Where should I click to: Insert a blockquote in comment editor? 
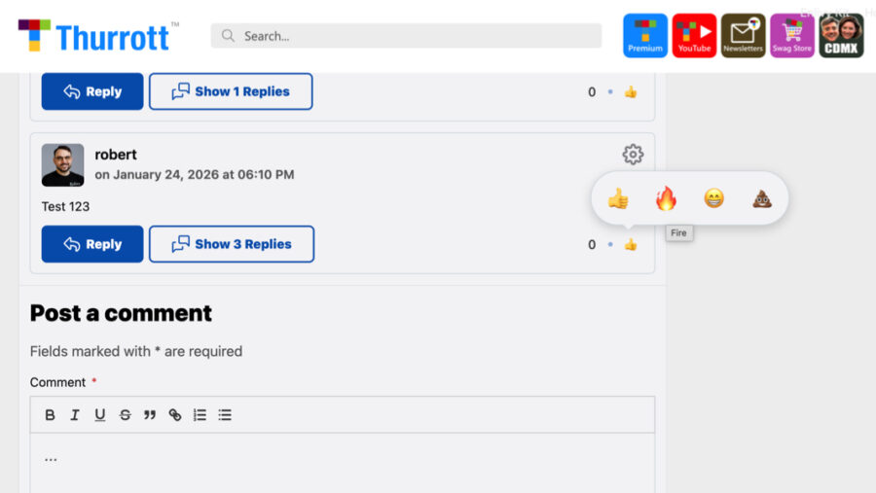[150, 415]
